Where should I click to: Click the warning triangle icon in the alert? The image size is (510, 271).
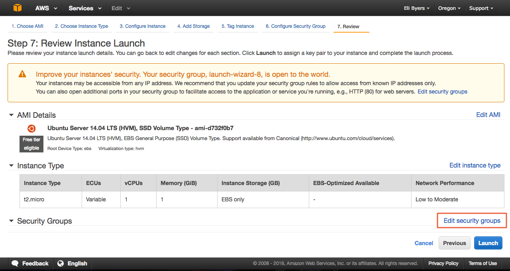tap(22, 74)
